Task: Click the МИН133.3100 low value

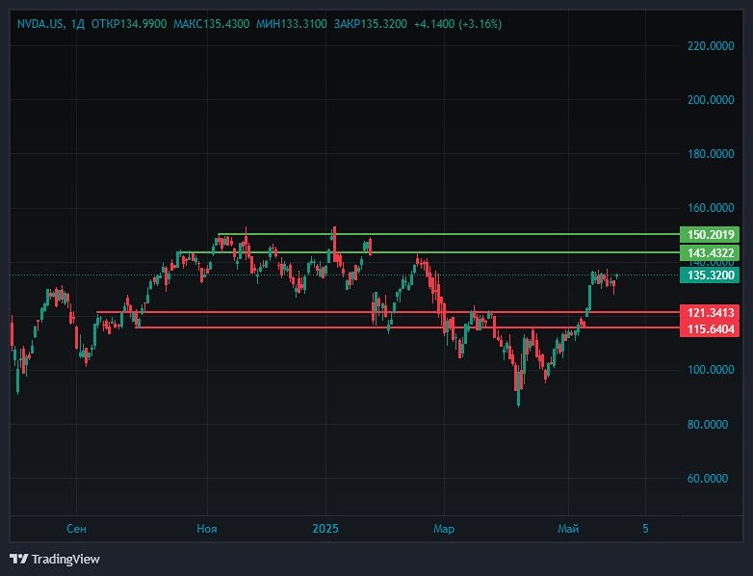Action: point(292,23)
